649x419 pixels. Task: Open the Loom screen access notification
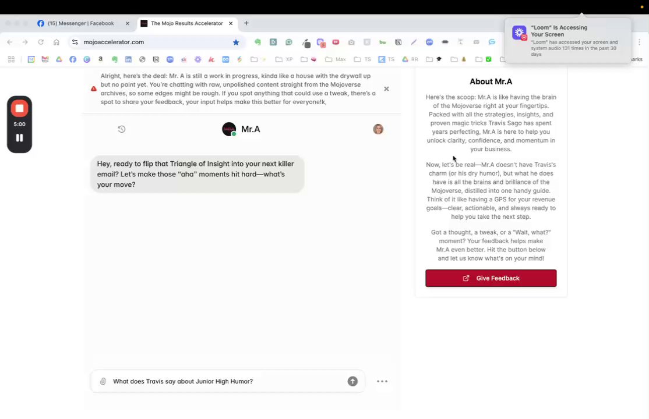[568, 41]
